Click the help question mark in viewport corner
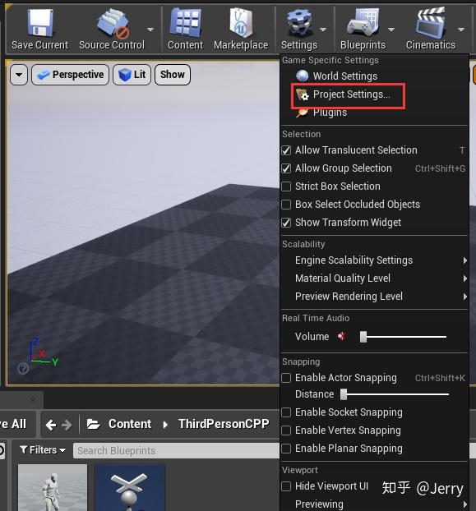Viewport: 476px width, 511px height. tap(23, 369)
